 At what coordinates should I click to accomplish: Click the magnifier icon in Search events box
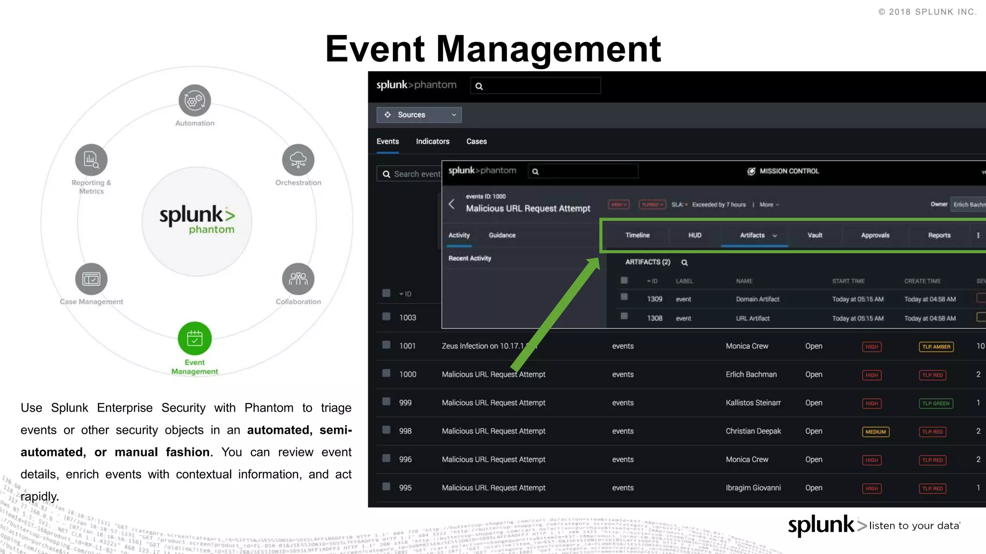click(386, 174)
